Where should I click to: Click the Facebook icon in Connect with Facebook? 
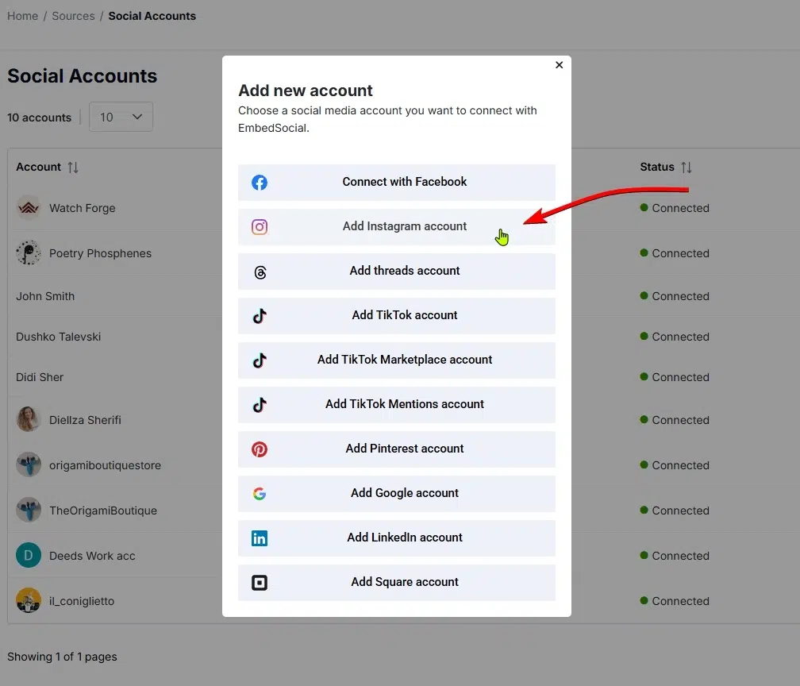(x=260, y=182)
